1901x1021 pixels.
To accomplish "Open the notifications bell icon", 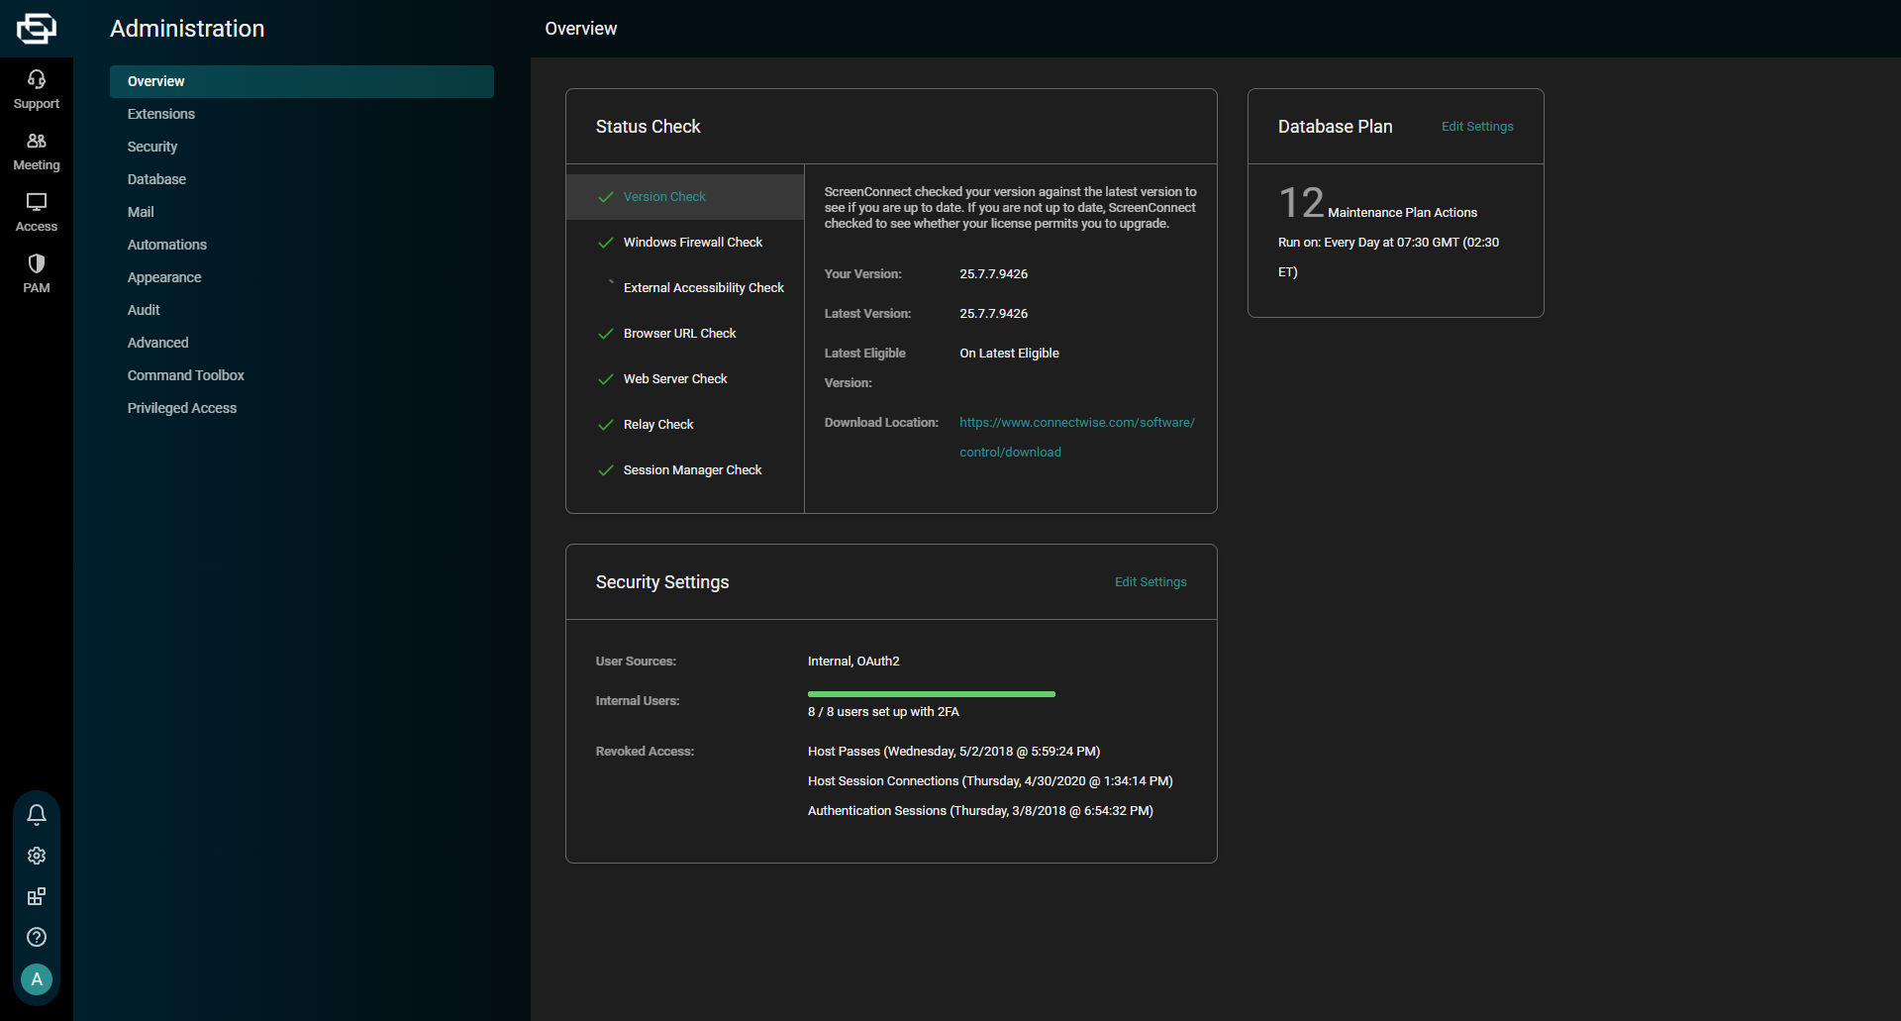I will click(37, 814).
